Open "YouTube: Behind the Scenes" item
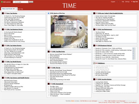 pos(103,72)
